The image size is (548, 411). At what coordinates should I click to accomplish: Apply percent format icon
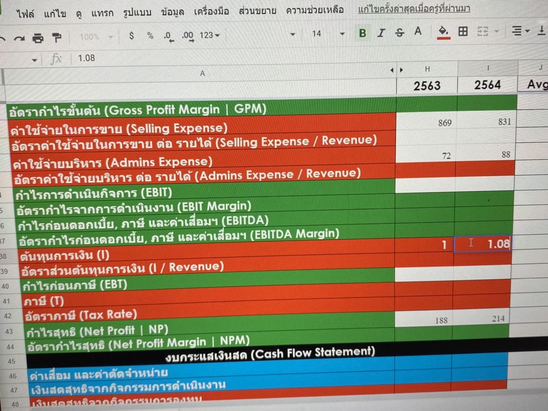[x=150, y=36]
